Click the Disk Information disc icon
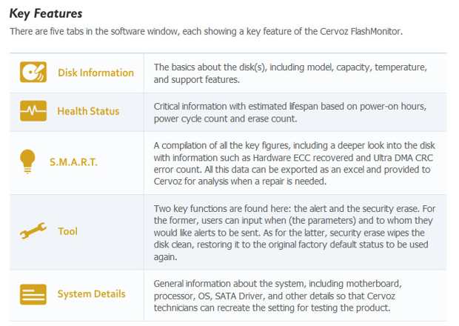 [x=33, y=72]
